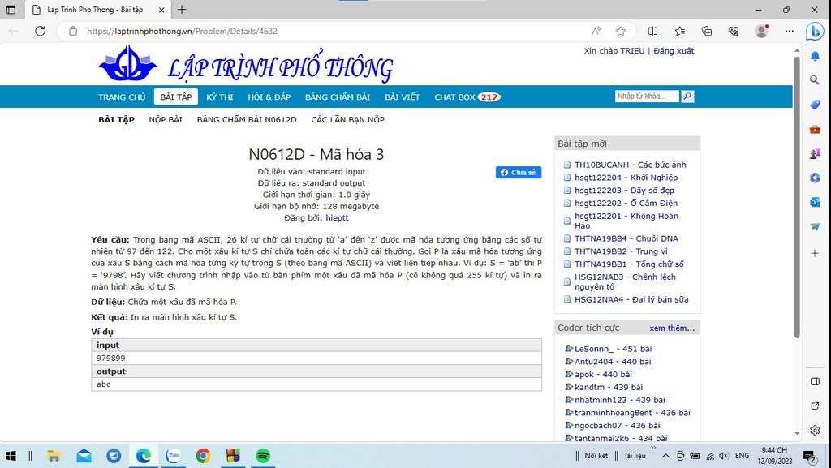Screen dimensions: 831x468
Task: Open Outlook icon in Edge sidebar
Action: [x=815, y=202]
